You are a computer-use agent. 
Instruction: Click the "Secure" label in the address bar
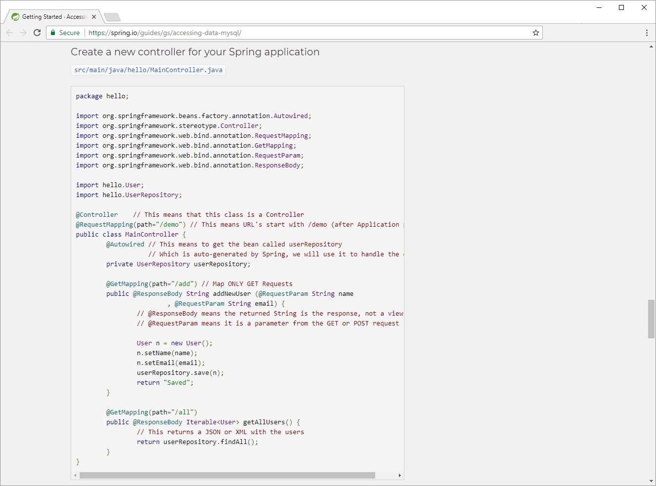pos(69,33)
